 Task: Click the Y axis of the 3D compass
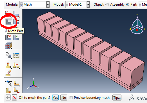click(137, 15)
